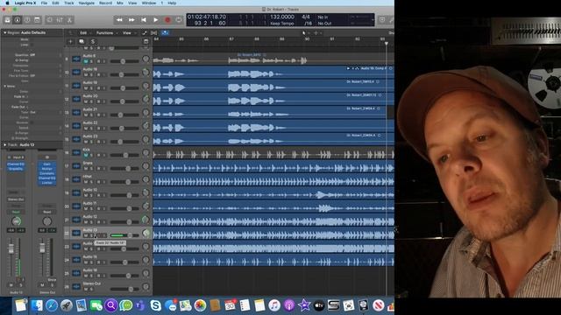Image resolution: width=561 pixels, height=315 pixels.
Task: Open green Read automation mode menu
Action: click(x=16, y=212)
